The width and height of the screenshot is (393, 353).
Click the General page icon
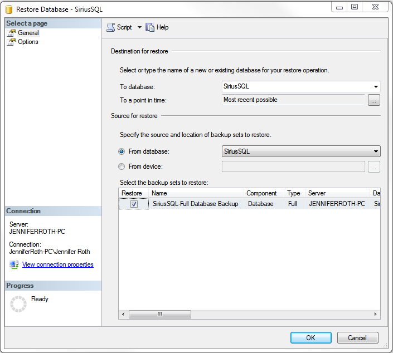point(11,33)
